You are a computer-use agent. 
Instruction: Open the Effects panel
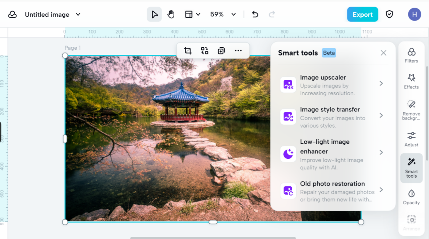[411, 82]
